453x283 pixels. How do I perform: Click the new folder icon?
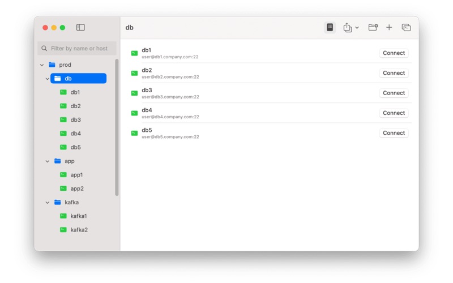pos(373,27)
